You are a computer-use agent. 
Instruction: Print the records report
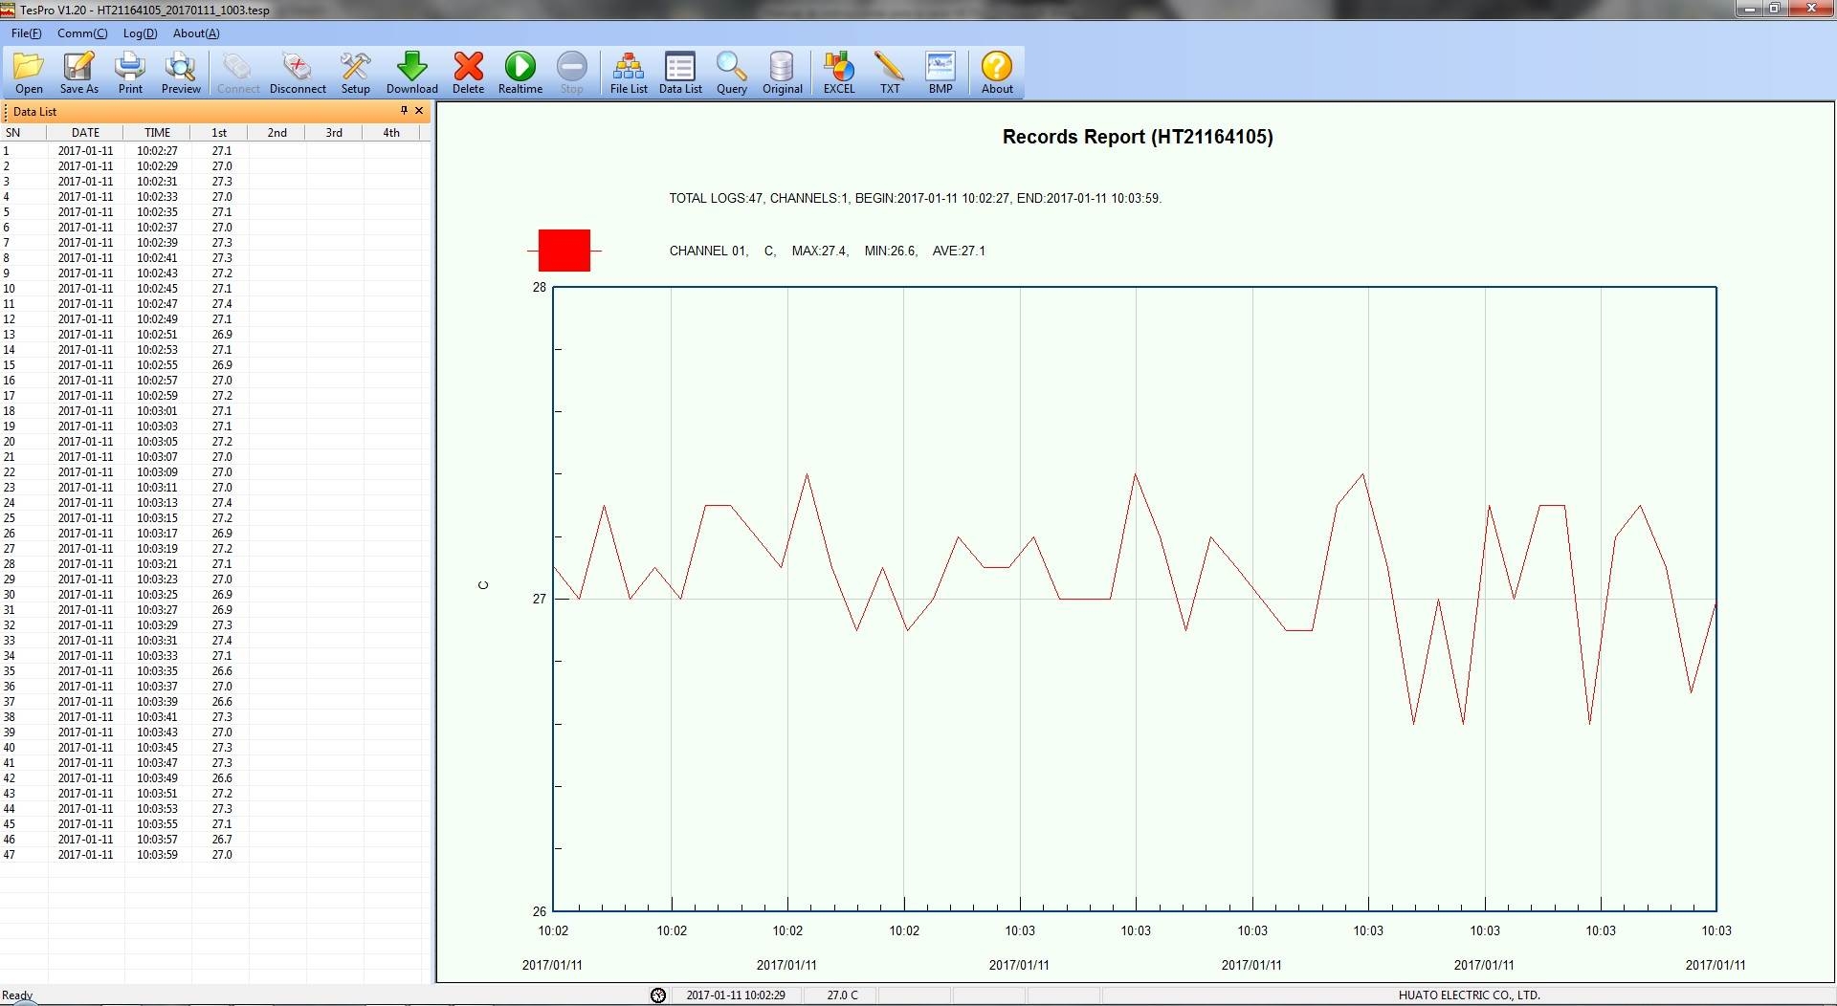130,73
